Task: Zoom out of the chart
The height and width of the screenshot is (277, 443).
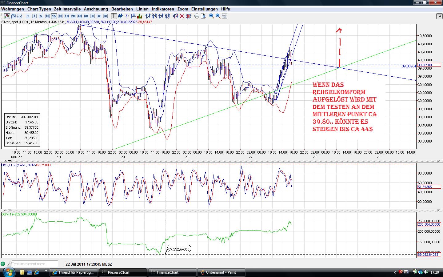Action: pyautogui.click(x=218, y=16)
